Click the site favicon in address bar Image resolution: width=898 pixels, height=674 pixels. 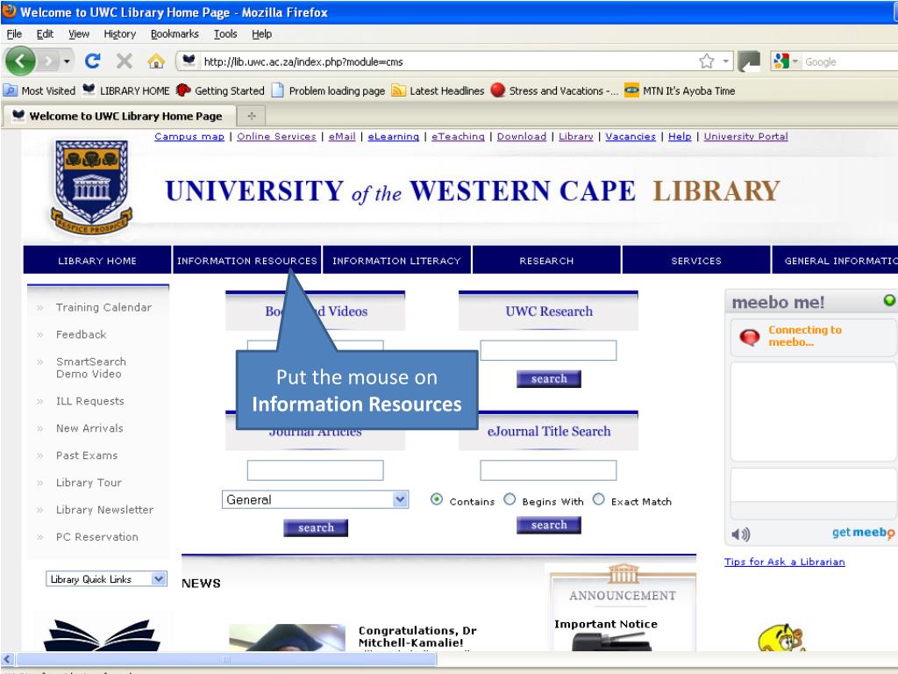pos(189,61)
